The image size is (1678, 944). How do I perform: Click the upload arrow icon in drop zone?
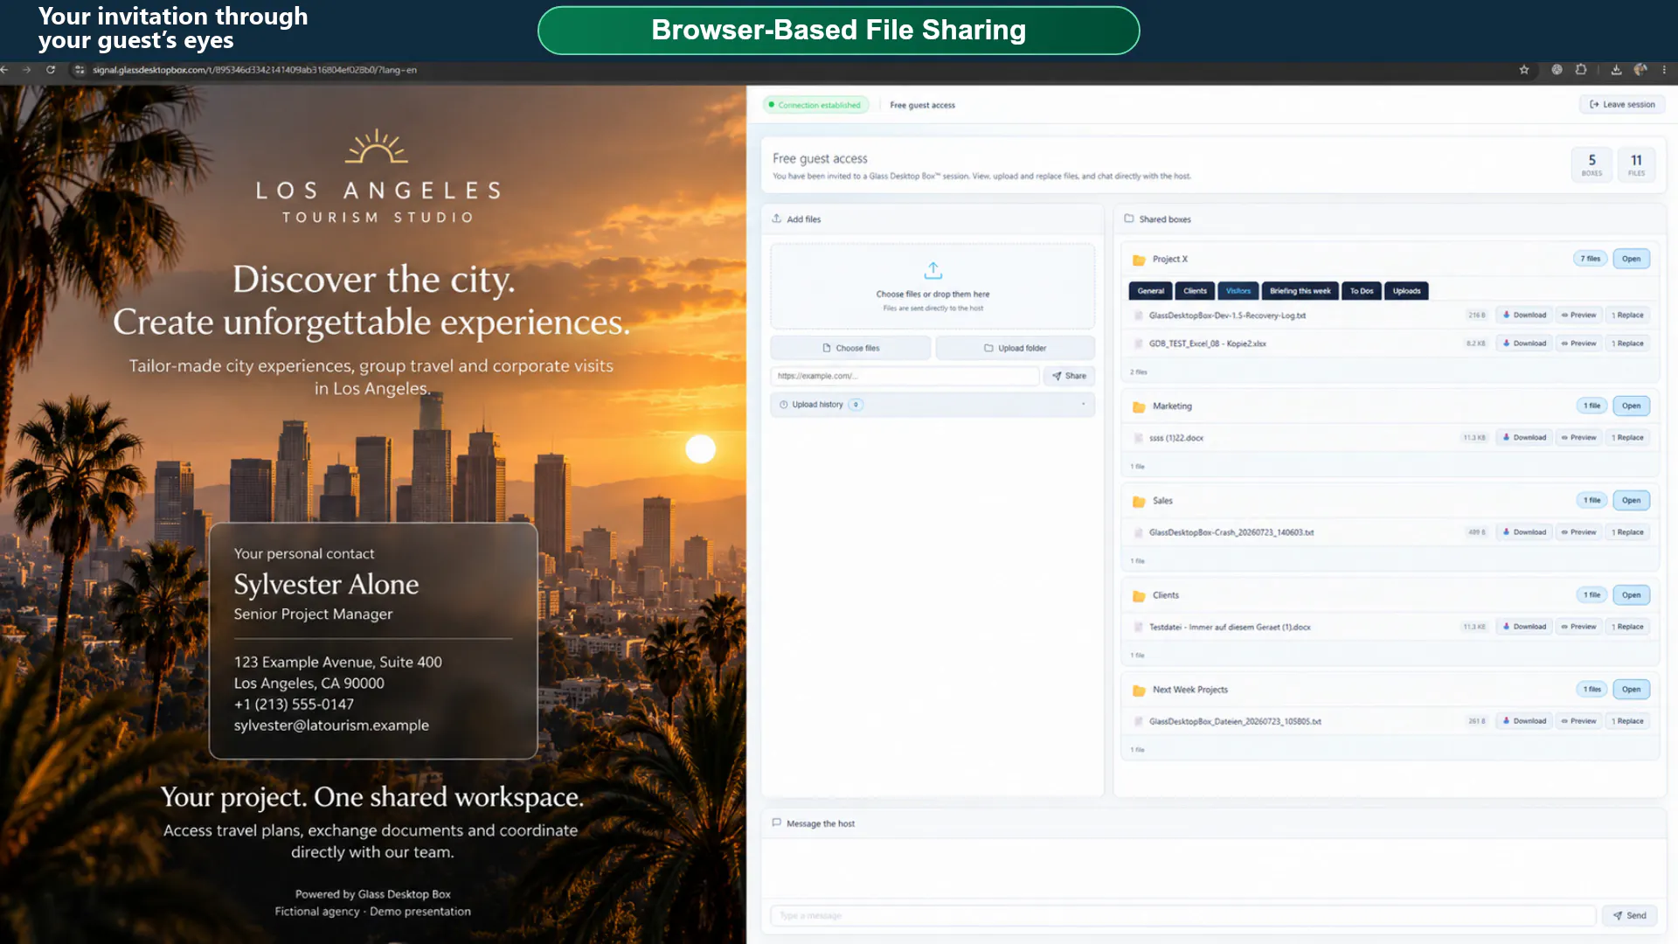933,270
